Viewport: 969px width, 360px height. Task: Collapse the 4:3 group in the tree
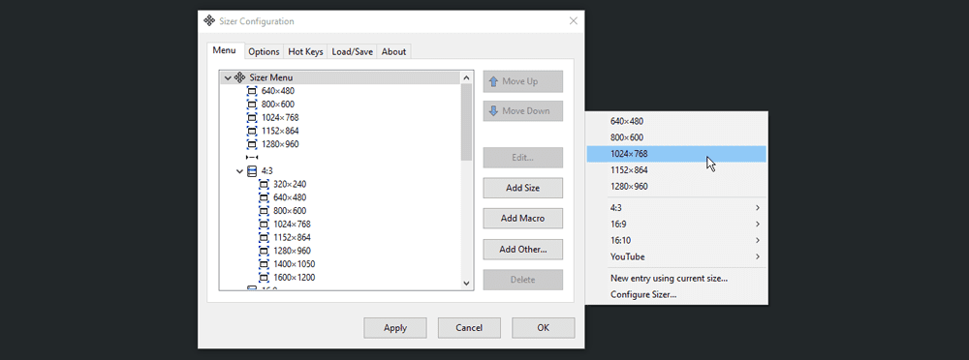pos(239,171)
